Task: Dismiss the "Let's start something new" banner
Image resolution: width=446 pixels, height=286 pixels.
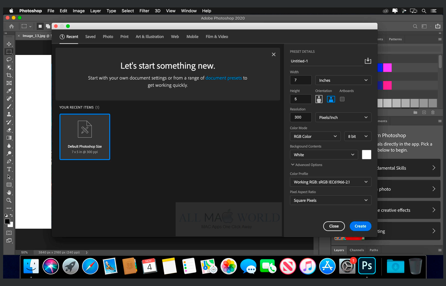Action: [x=274, y=54]
